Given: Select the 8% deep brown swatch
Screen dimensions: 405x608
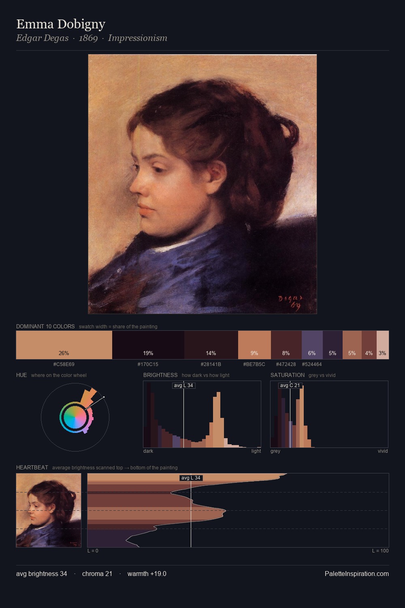Looking at the screenshot, I should pos(286,345).
